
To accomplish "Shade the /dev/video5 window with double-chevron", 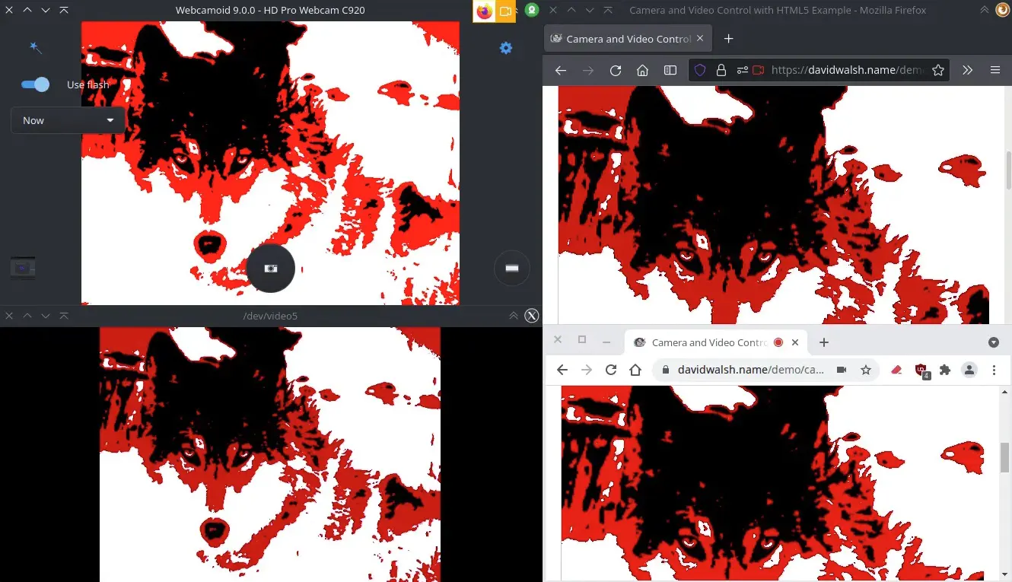I will click(x=514, y=316).
